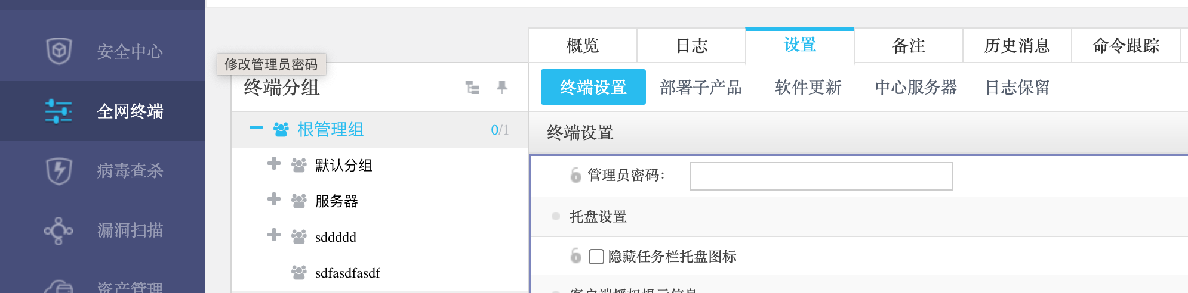The image size is (1188, 293).
Task: Go to 软件更新 settings
Action: [x=808, y=88]
